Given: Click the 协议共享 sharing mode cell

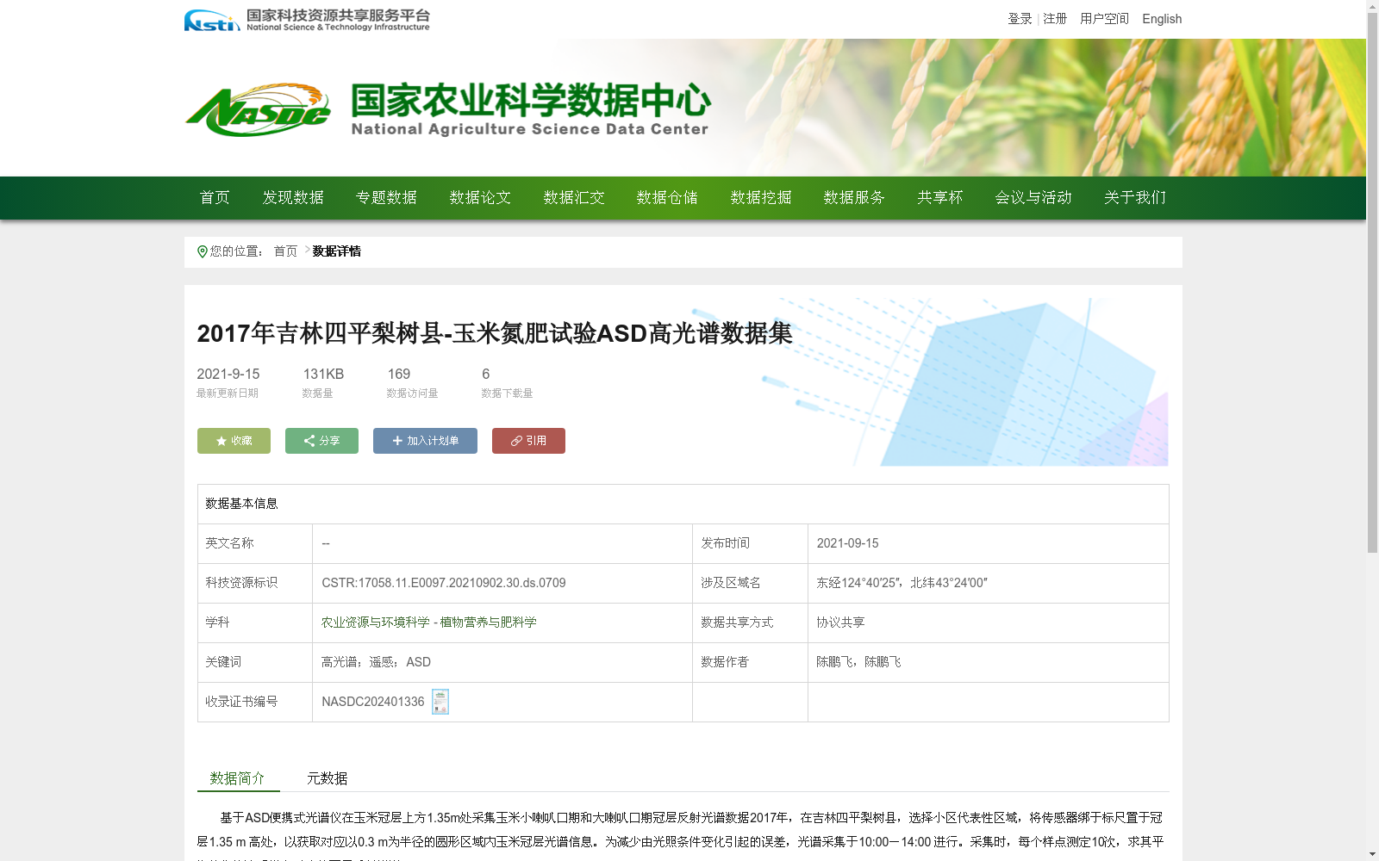Looking at the screenshot, I should click(x=988, y=623).
